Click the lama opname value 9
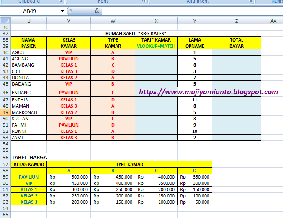Image resolution: width=283 pixels, height=218 pixels. [x=195, y=125]
